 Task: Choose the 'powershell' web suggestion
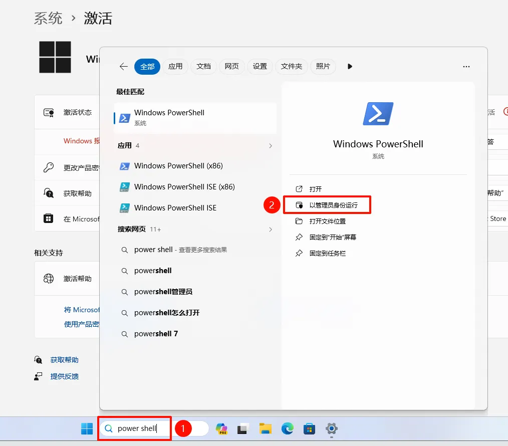coord(195,271)
